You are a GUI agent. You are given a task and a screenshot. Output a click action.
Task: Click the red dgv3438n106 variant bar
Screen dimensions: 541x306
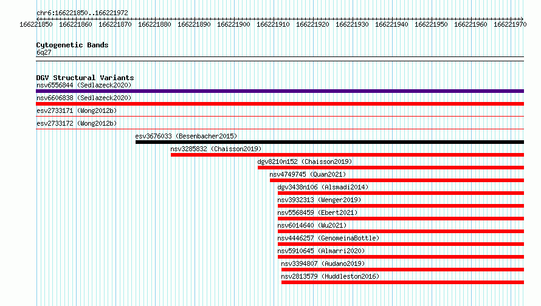(401, 193)
